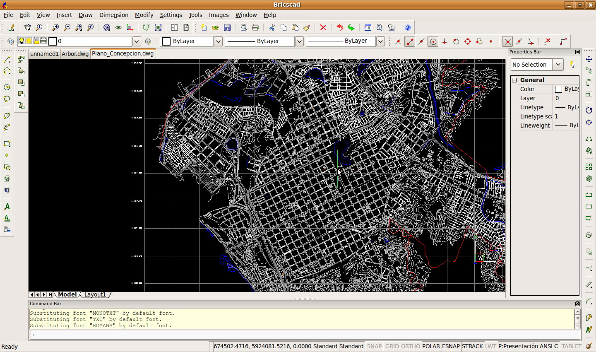The width and height of the screenshot is (596, 352).
Task: Click the Zoom In magnifier icon
Action: [x=55, y=28]
